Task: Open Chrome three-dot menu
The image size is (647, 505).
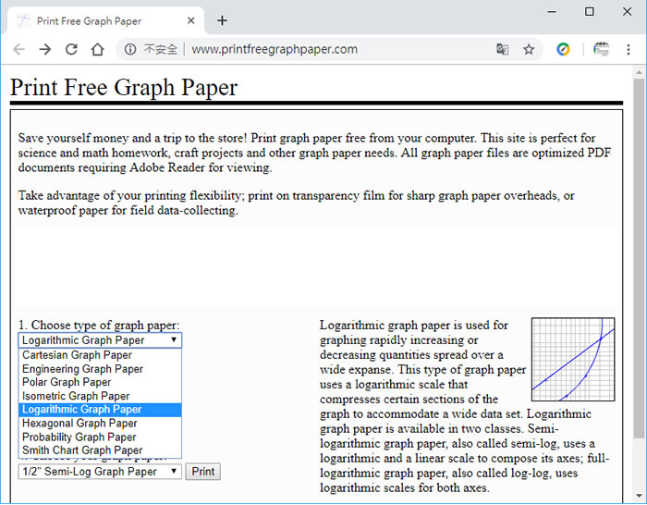Action: [629, 50]
